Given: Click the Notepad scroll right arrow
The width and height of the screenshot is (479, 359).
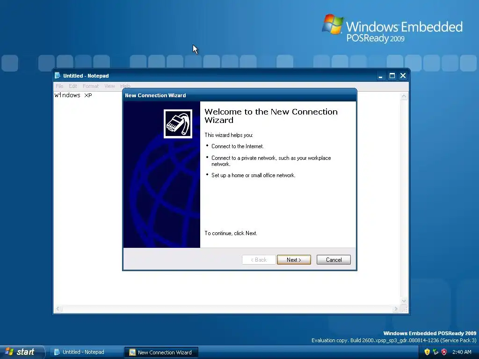Looking at the screenshot, I should coord(396,309).
